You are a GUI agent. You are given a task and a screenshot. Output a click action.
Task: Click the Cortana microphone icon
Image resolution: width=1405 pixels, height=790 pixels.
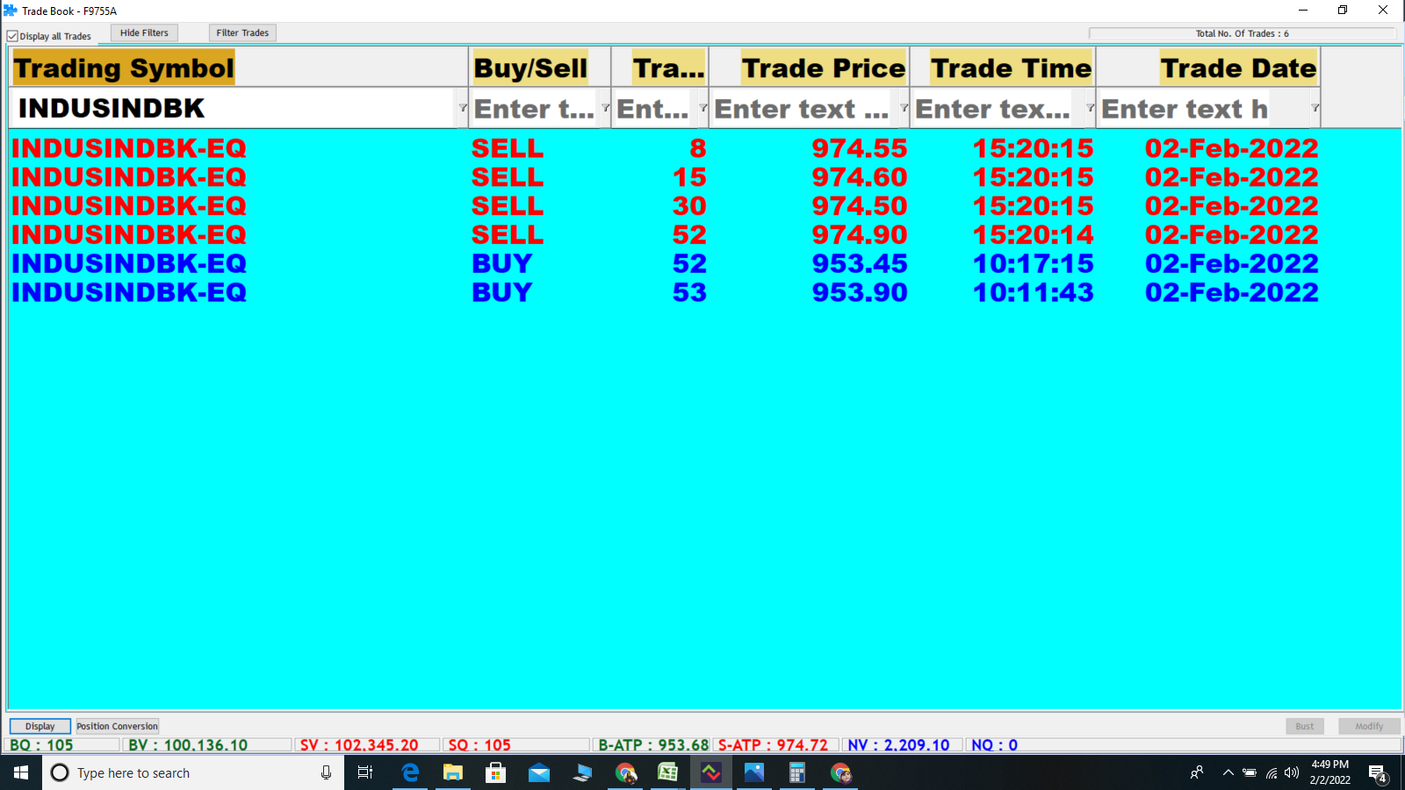pyautogui.click(x=326, y=772)
